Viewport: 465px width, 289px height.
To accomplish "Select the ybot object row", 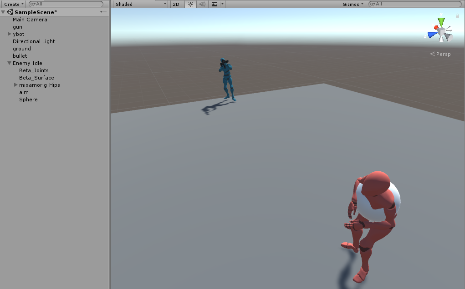I will pyautogui.click(x=55, y=34).
